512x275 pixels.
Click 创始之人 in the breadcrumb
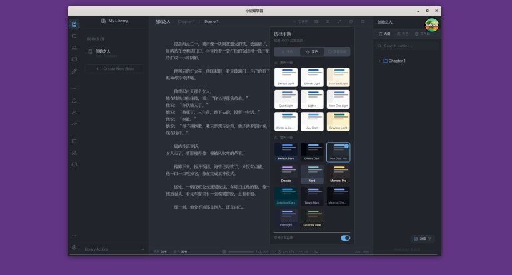click(x=163, y=21)
